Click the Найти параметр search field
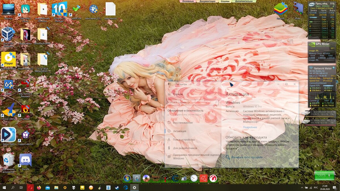This screenshot has width=340, height=191. click(x=194, y=102)
